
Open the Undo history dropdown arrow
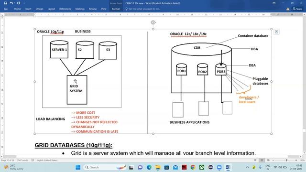click(15, 3)
